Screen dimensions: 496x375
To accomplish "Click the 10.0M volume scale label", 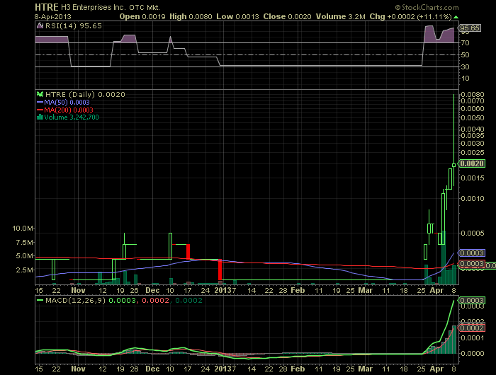I will pos(23,228).
